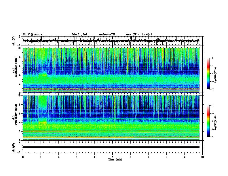
Task: Click time axis tick label "9"
Action: 184,157
